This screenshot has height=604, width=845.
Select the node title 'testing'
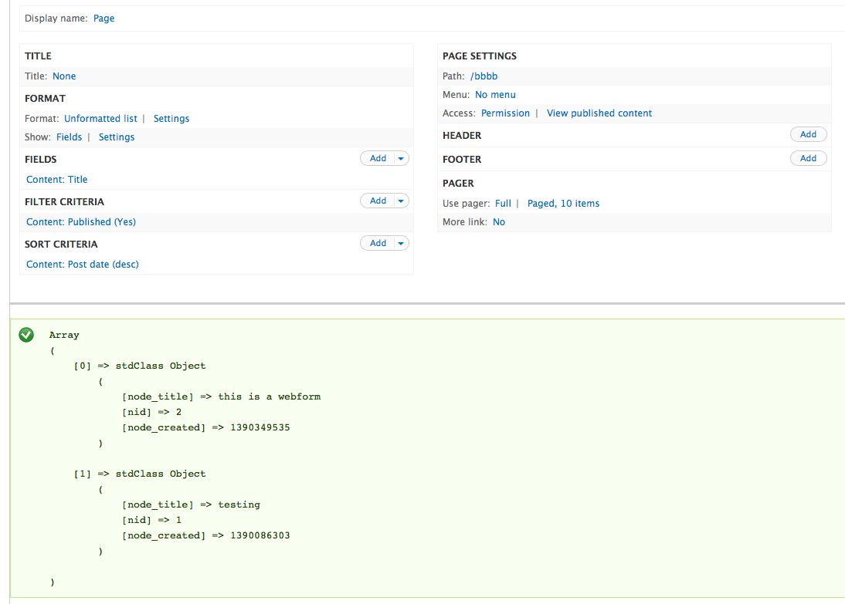(239, 505)
